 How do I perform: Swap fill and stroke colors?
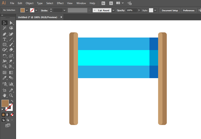point(12,101)
